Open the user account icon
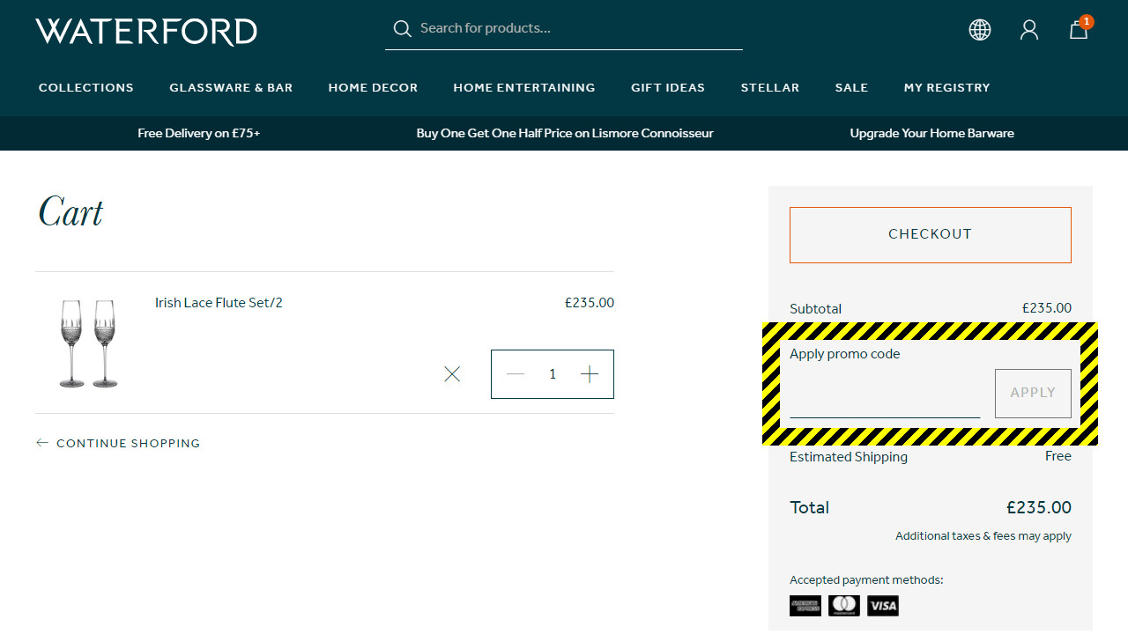The height and width of the screenshot is (634, 1128). (x=1029, y=30)
